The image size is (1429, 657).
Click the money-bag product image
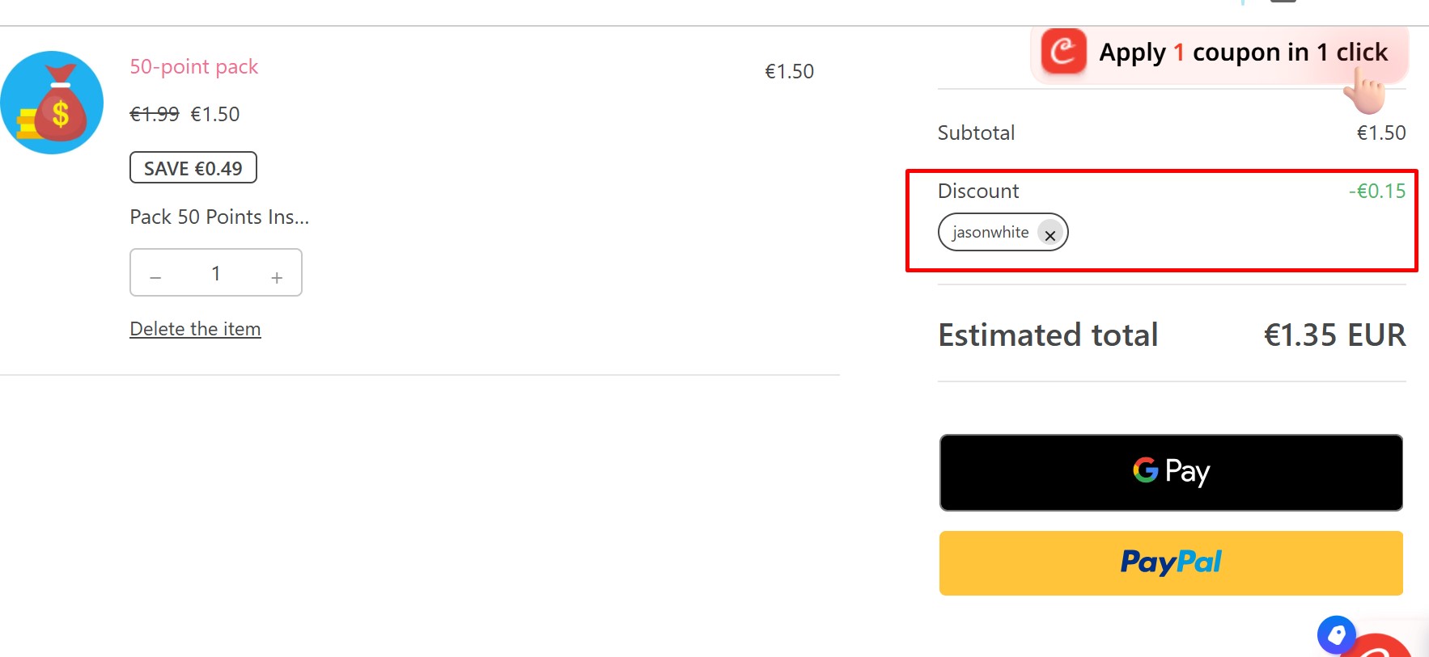pos(52,103)
